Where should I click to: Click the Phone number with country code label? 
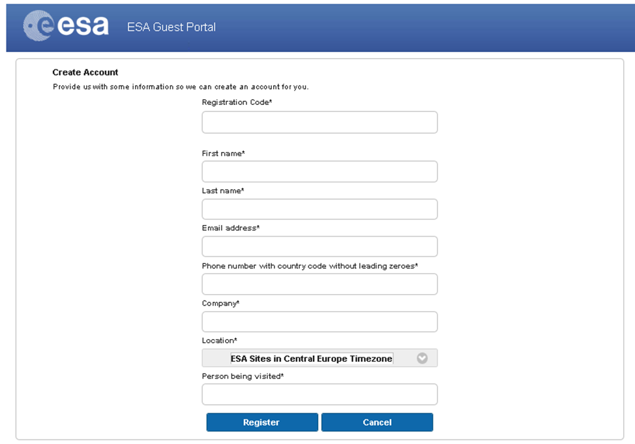coord(310,266)
